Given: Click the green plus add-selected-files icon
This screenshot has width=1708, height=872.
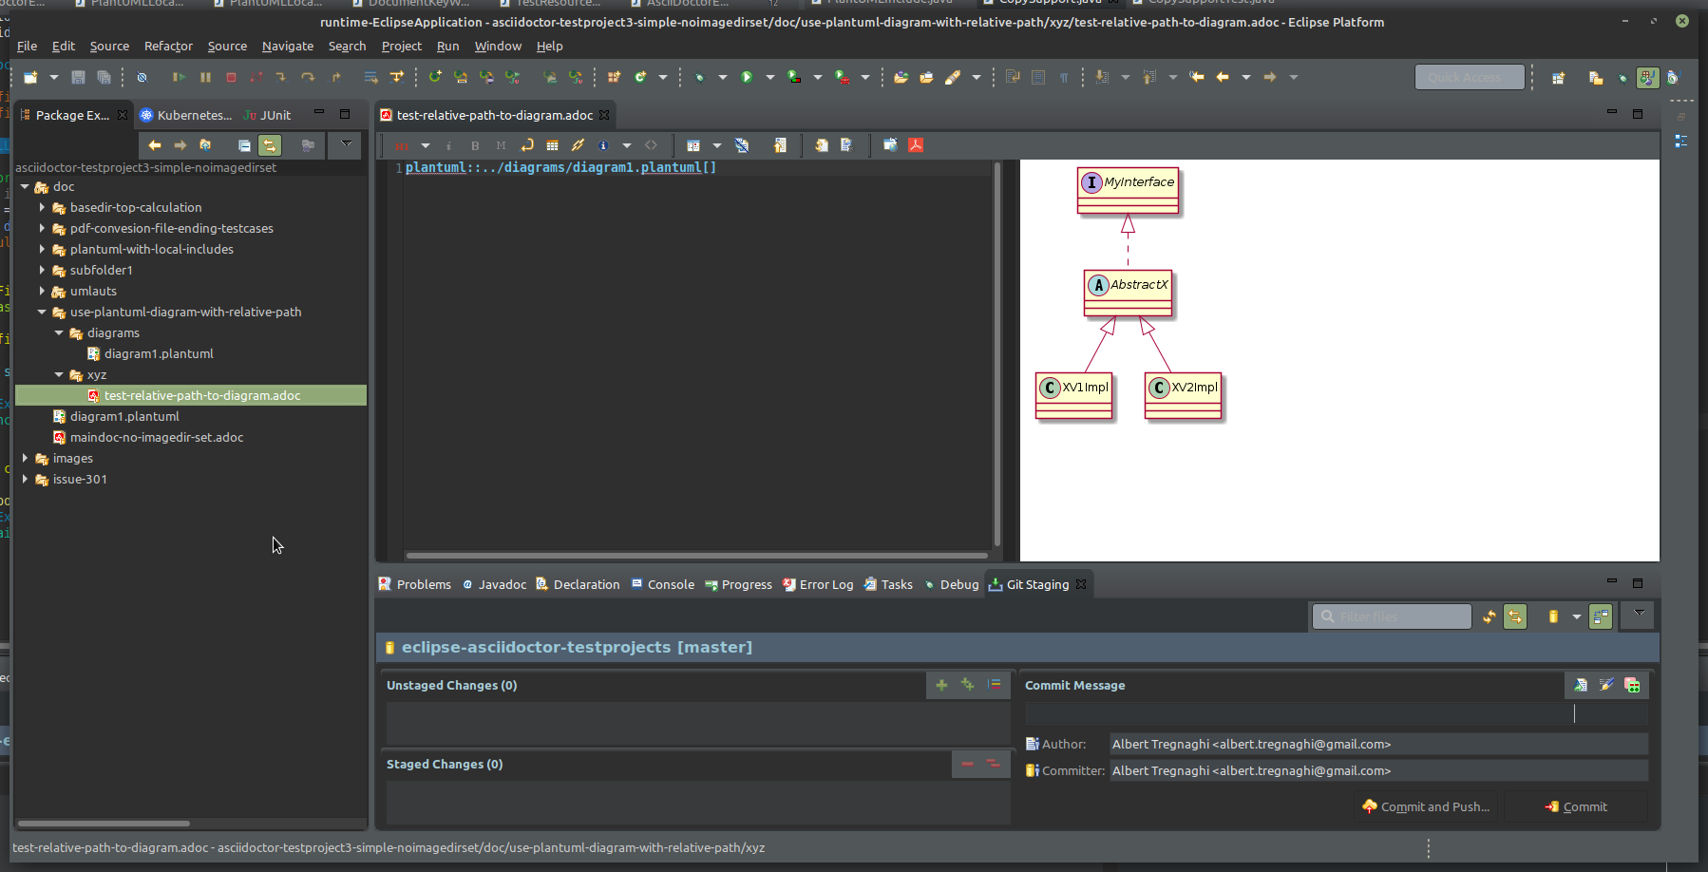Looking at the screenshot, I should pos(941,685).
